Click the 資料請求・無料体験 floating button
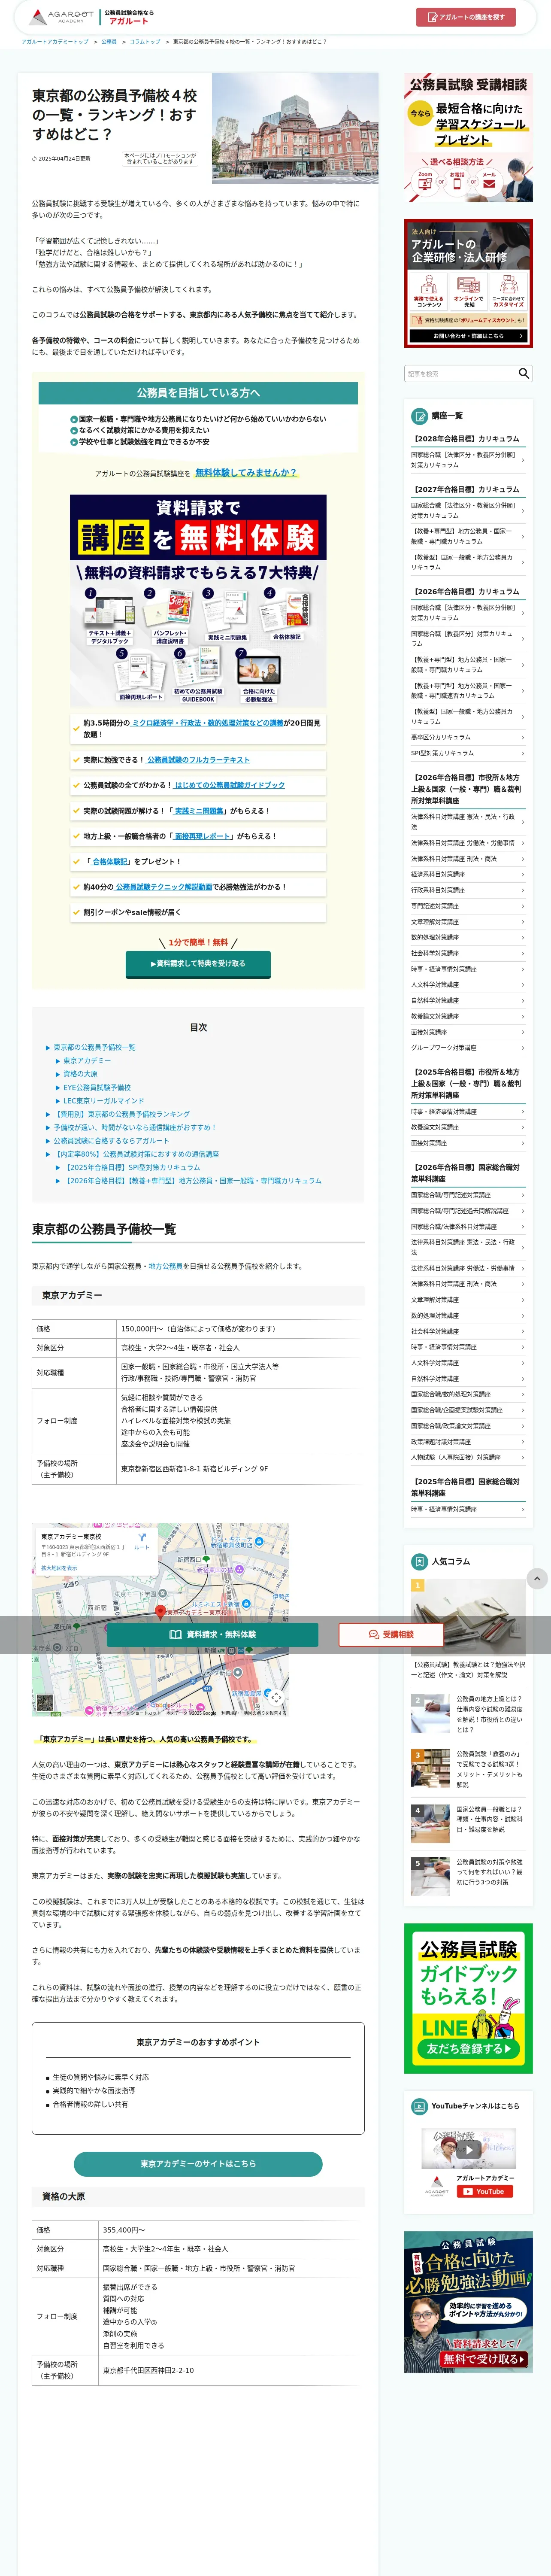 (x=212, y=1634)
